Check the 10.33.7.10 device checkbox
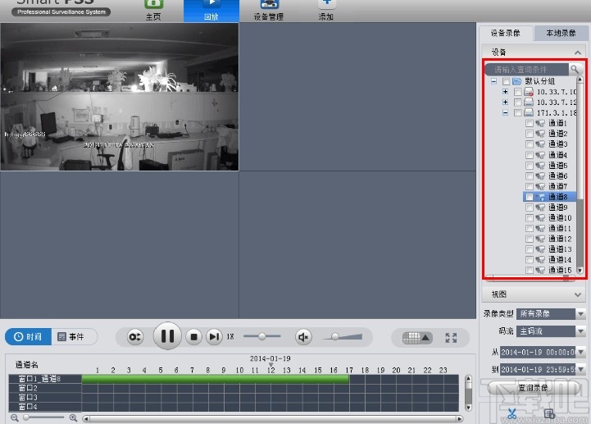 [518, 92]
